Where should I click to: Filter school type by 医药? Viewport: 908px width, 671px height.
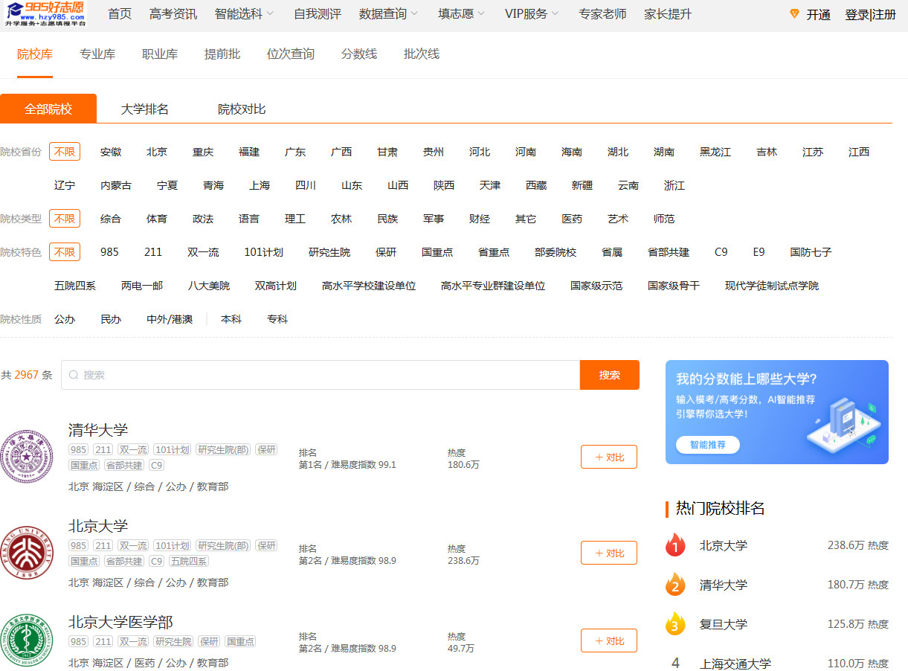pyautogui.click(x=572, y=219)
